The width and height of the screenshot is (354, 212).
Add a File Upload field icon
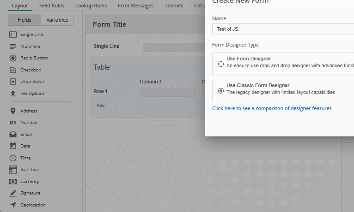(x=13, y=94)
